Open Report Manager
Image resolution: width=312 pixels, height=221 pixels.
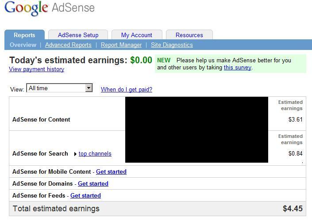click(x=121, y=45)
